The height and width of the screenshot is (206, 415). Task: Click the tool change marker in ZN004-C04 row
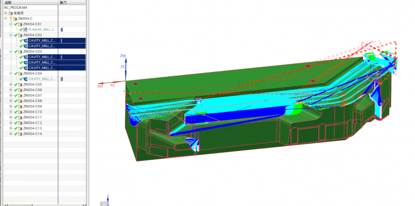pos(62,79)
